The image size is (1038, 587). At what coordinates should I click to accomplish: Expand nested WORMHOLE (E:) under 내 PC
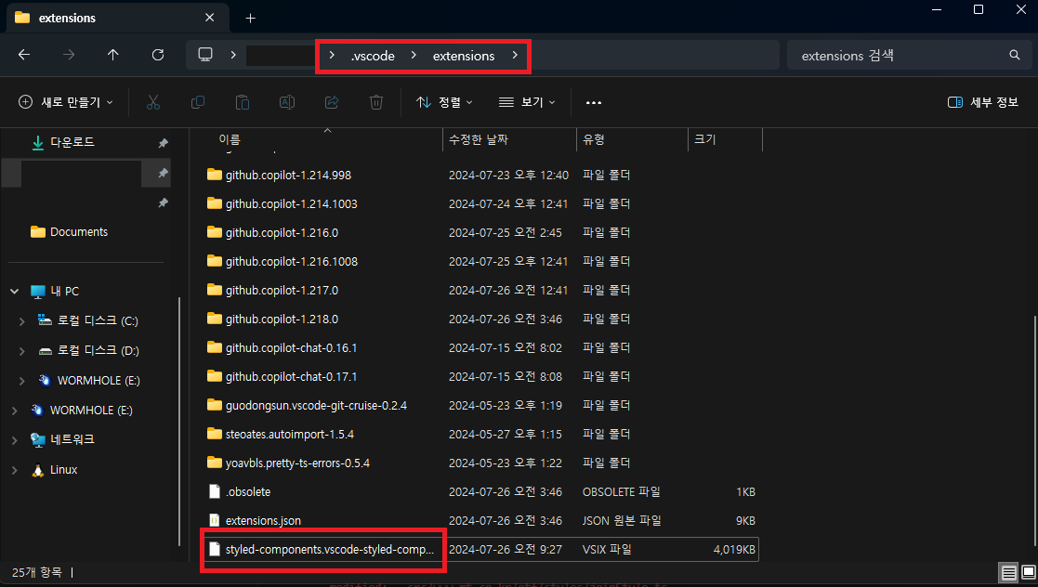22,381
